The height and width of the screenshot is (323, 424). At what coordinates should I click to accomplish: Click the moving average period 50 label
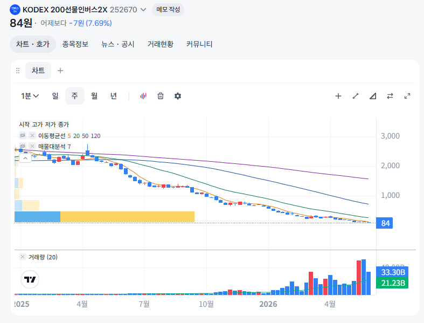point(85,136)
